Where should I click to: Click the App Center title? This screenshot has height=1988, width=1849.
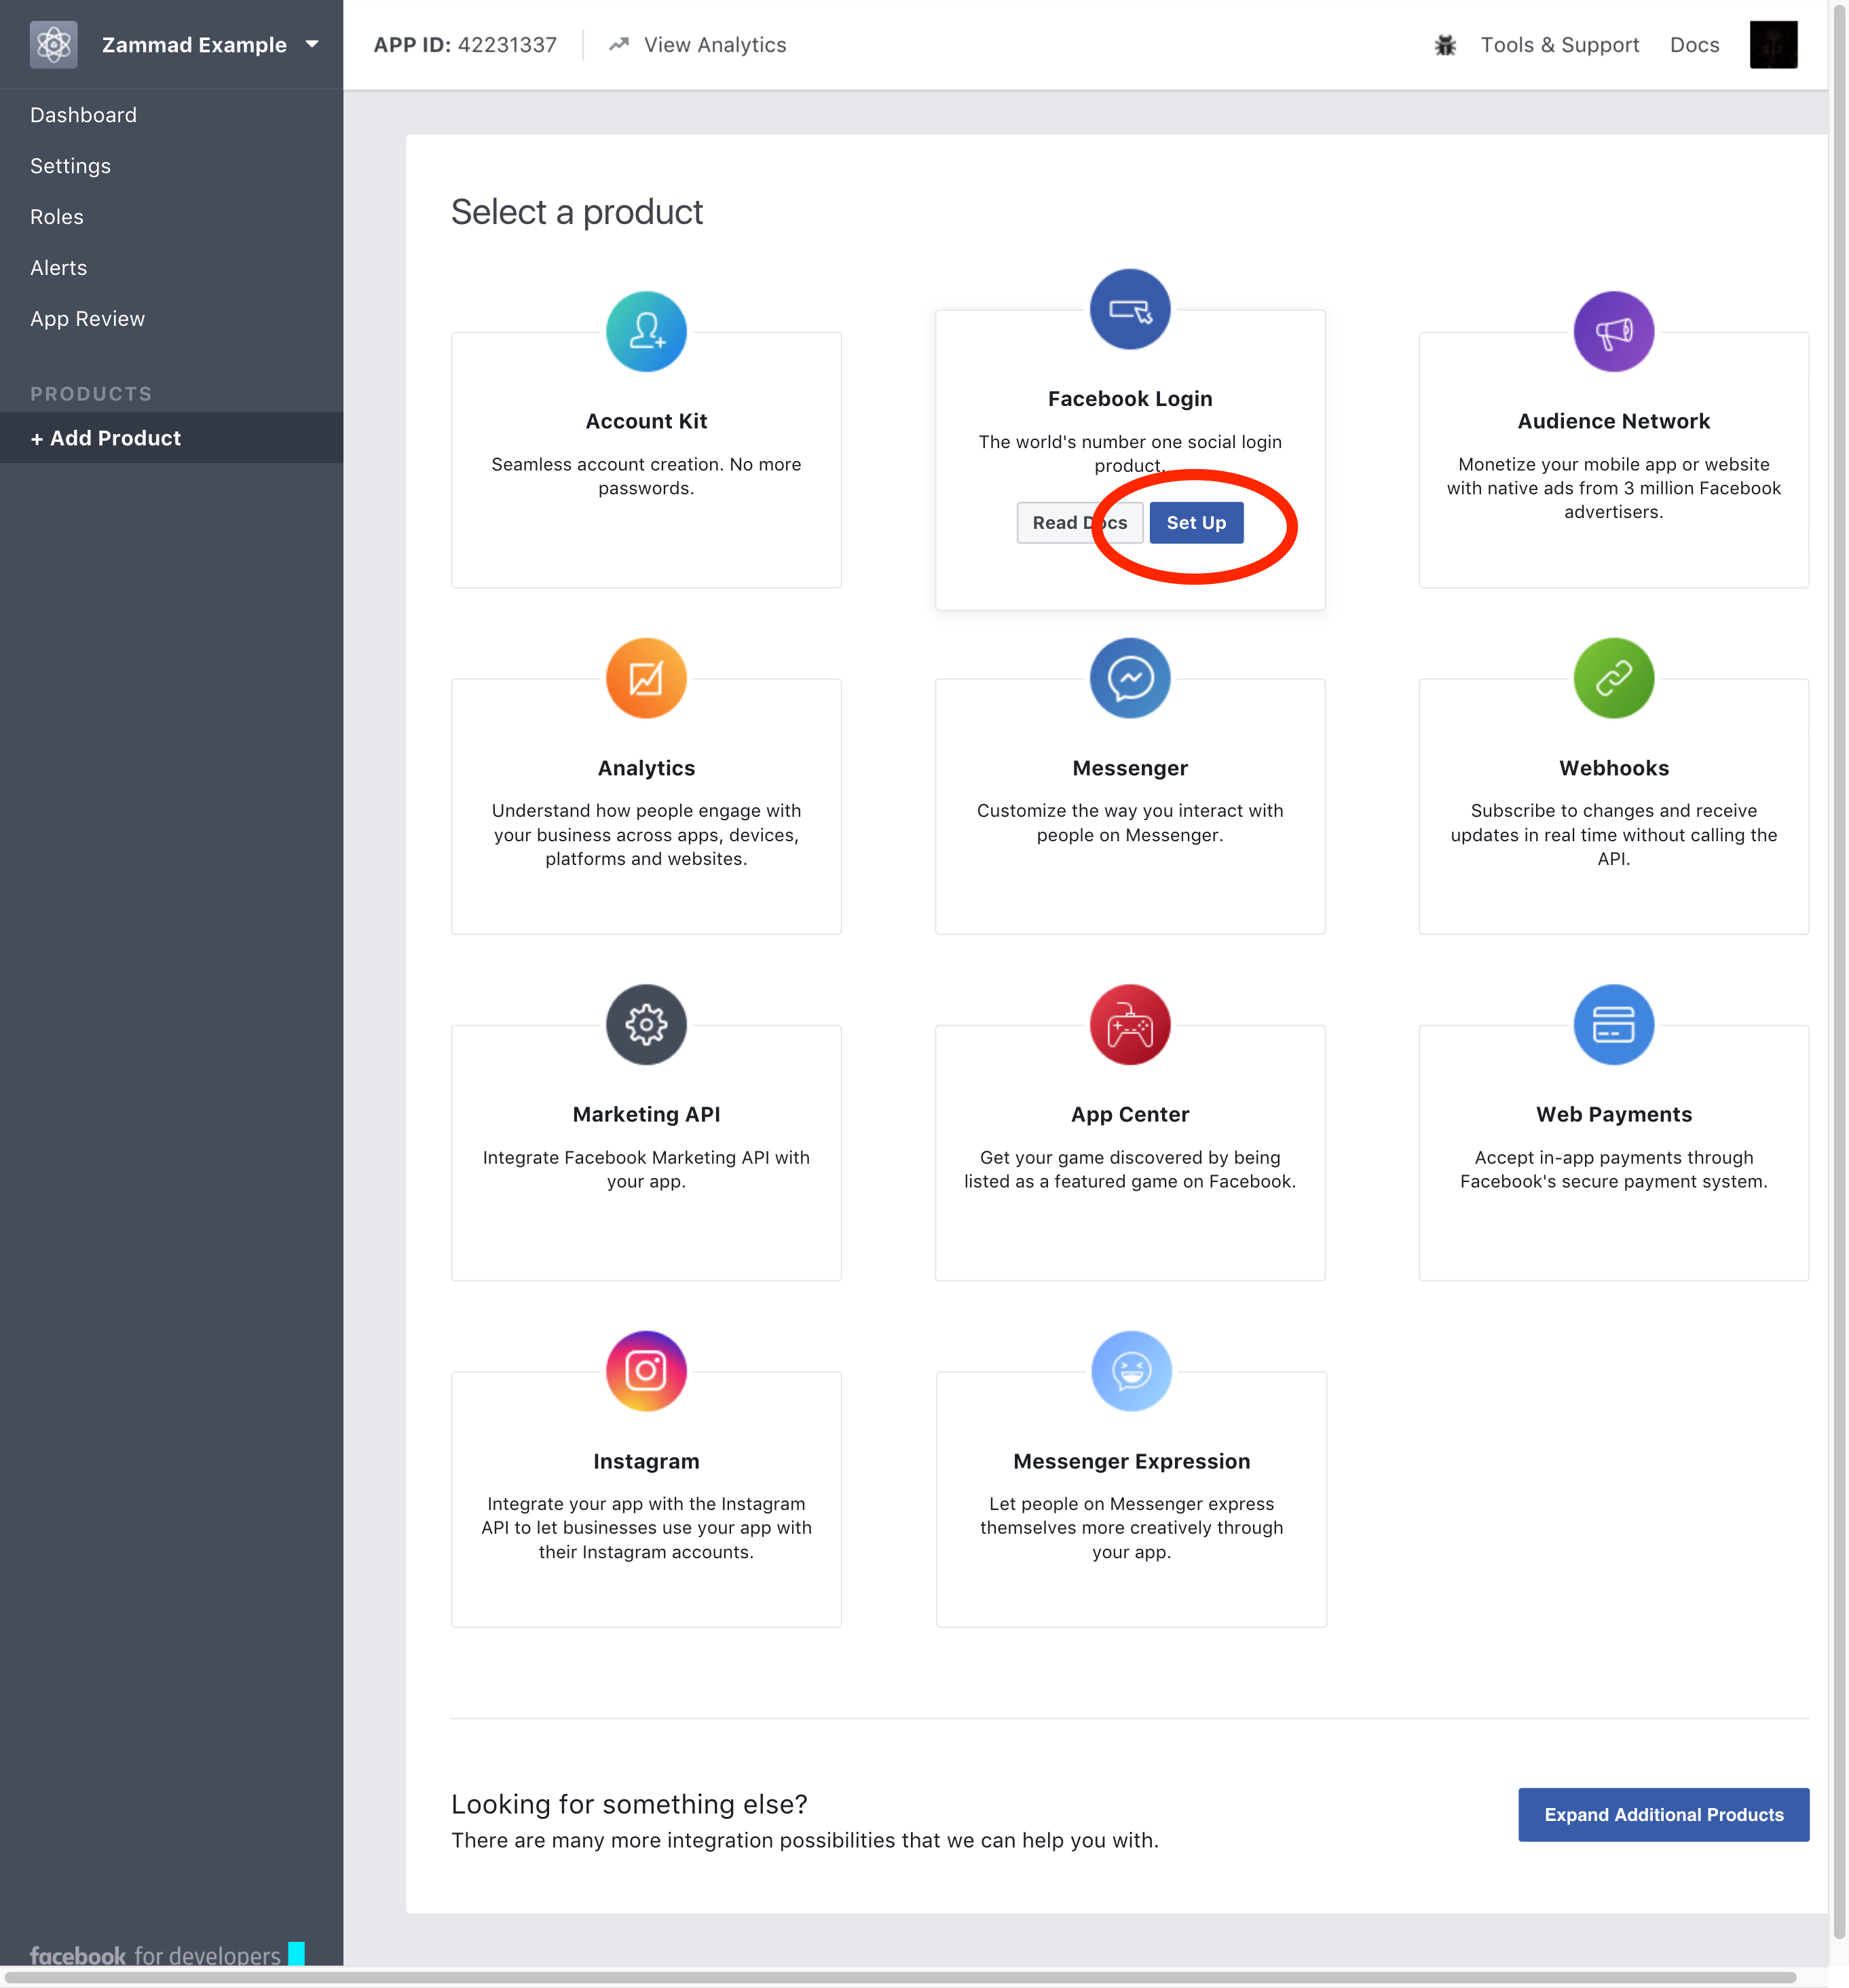click(x=1130, y=1114)
